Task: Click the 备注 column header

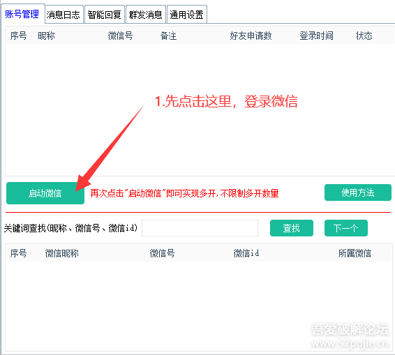Action: pos(168,36)
